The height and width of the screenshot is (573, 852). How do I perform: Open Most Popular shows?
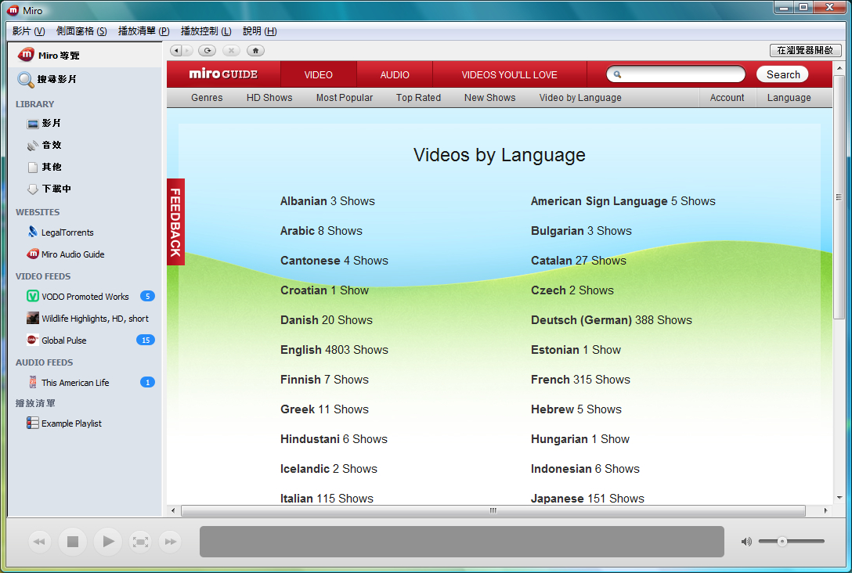point(345,98)
